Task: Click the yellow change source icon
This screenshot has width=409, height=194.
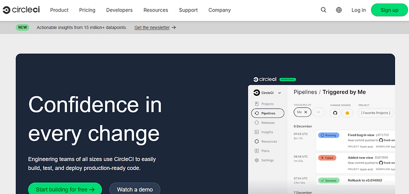Action: 347,113
